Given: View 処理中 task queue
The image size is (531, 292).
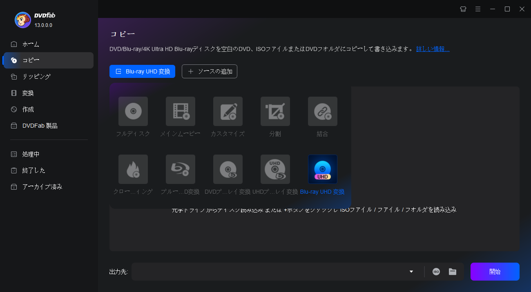Looking at the screenshot, I should coord(49,154).
